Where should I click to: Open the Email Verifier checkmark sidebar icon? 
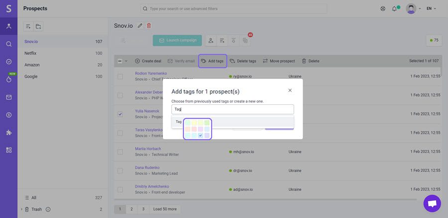coord(9,62)
